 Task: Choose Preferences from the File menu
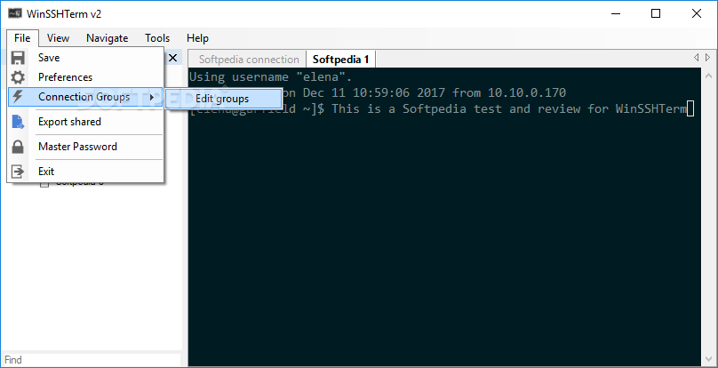pyautogui.click(x=85, y=77)
